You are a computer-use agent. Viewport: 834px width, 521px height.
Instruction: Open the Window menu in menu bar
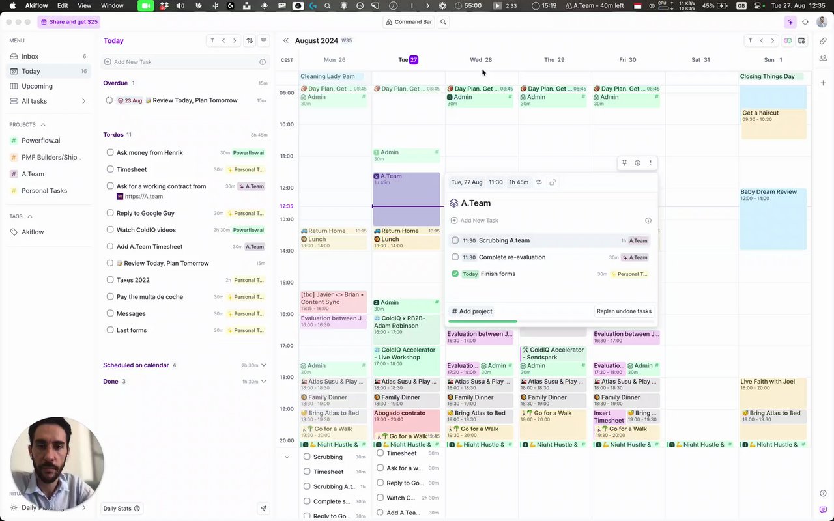click(x=112, y=5)
